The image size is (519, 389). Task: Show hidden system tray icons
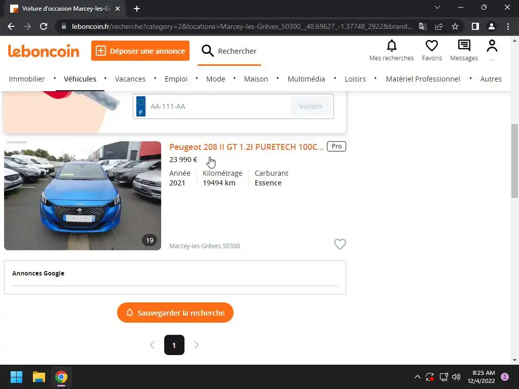pyautogui.click(x=418, y=377)
